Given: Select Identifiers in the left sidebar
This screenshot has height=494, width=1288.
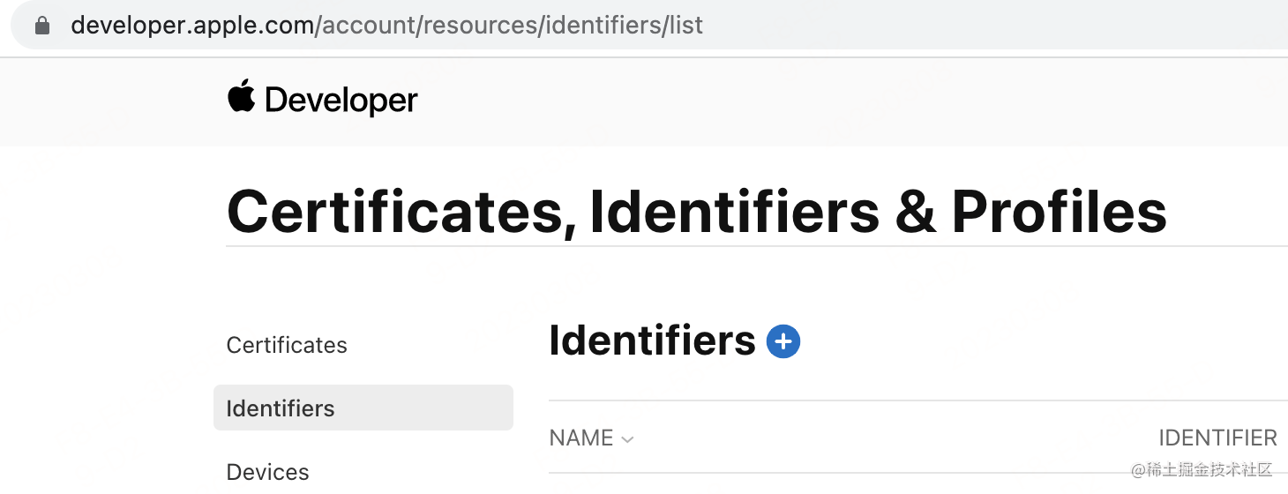Looking at the screenshot, I should click(x=363, y=408).
